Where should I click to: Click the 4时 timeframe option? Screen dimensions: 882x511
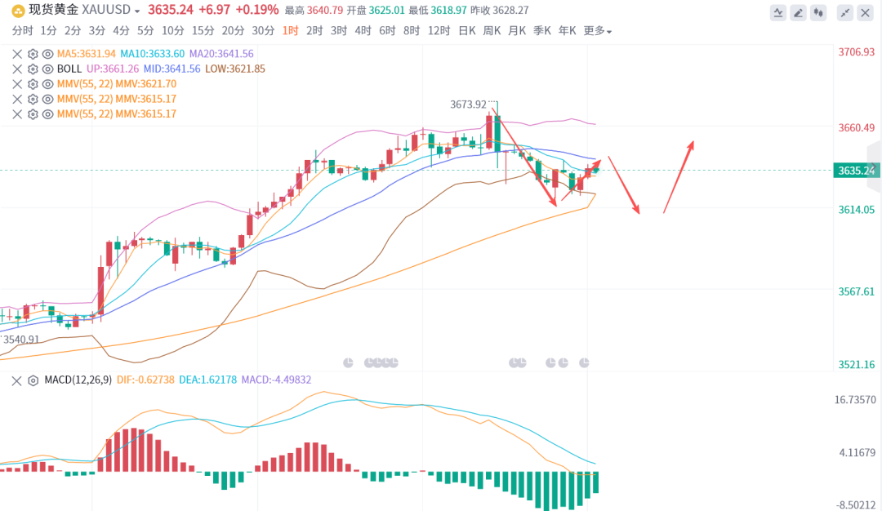click(363, 31)
